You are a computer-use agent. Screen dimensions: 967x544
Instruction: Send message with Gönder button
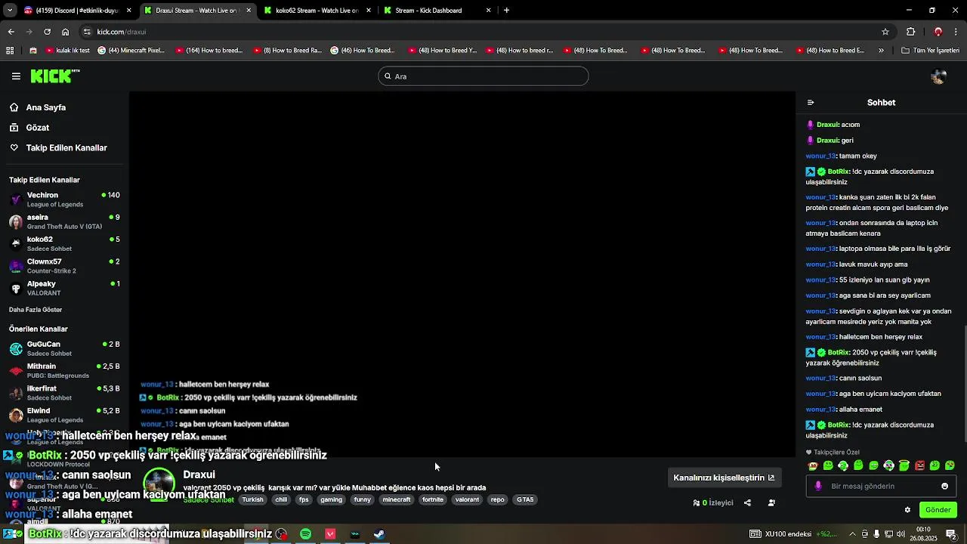coord(938,510)
